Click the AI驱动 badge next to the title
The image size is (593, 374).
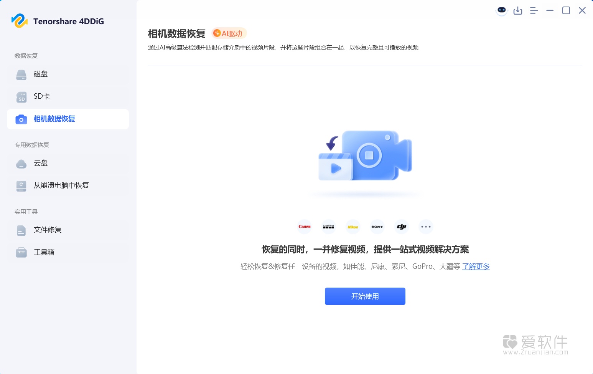pyautogui.click(x=228, y=33)
